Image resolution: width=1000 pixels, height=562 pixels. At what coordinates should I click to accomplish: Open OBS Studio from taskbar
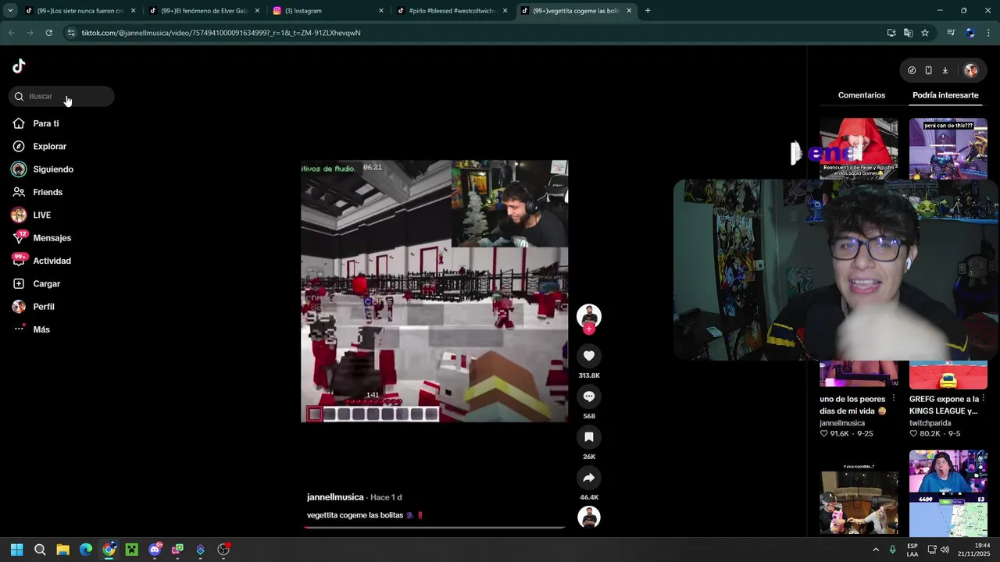pyautogui.click(x=223, y=550)
